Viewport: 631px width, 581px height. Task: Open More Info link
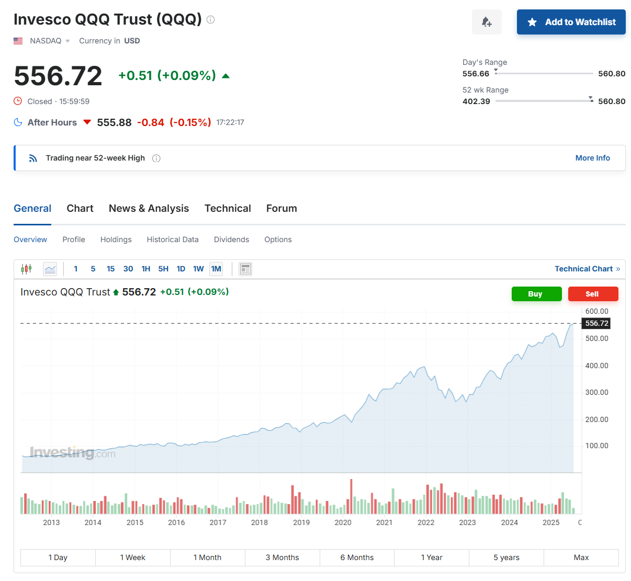point(592,158)
